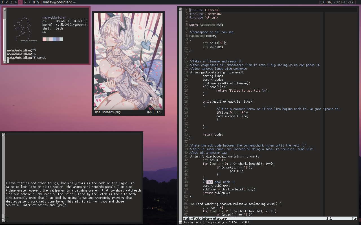The height and width of the screenshot is (225, 361).
Task: Click line number 26 in the vim gutter
Action: (186, 102)
